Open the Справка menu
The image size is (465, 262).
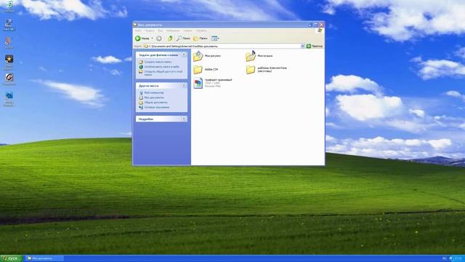(x=201, y=31)
